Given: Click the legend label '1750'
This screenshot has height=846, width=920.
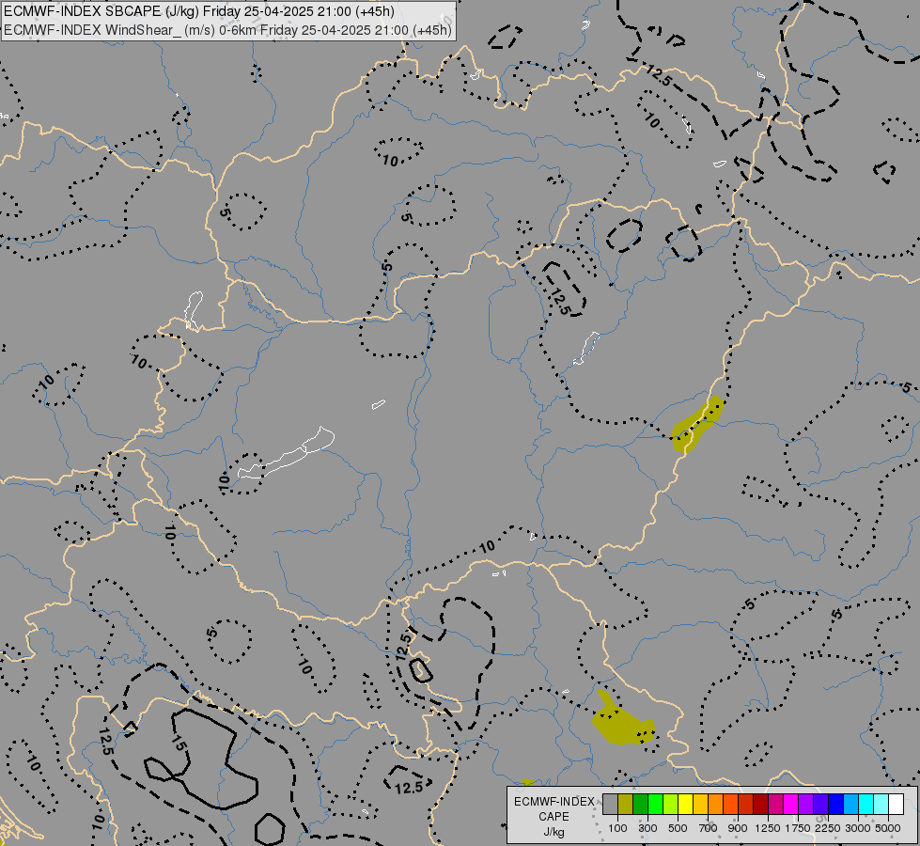Looking at the screenshot, I should coord(798,828).
